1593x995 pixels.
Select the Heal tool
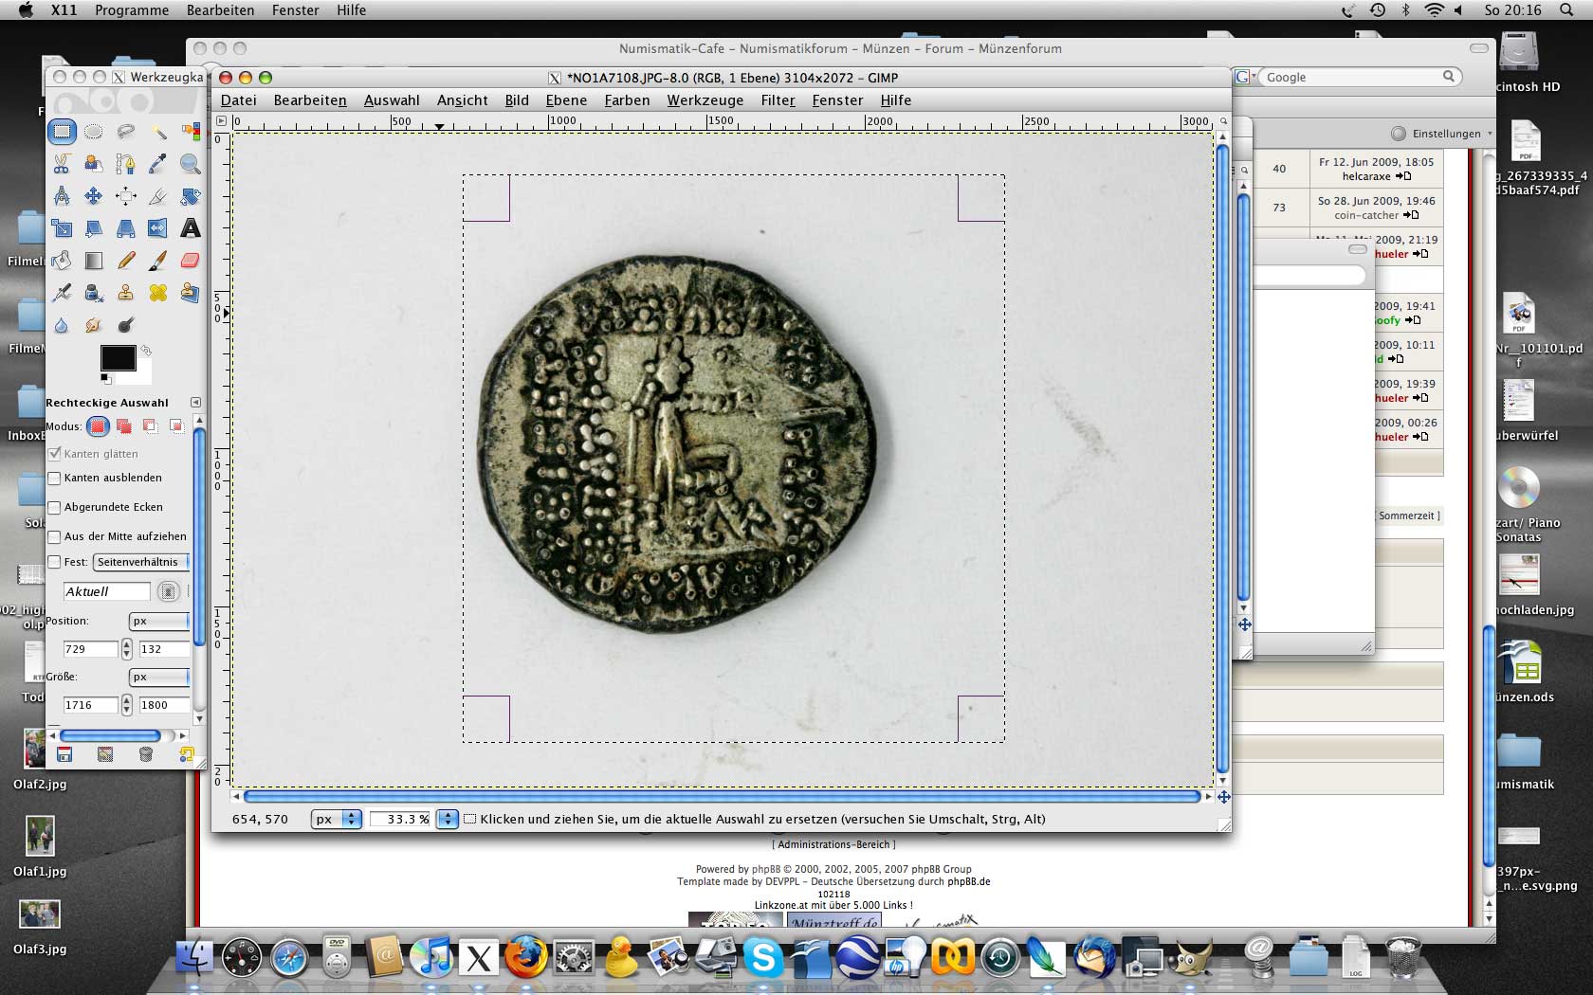click(157, 293)
